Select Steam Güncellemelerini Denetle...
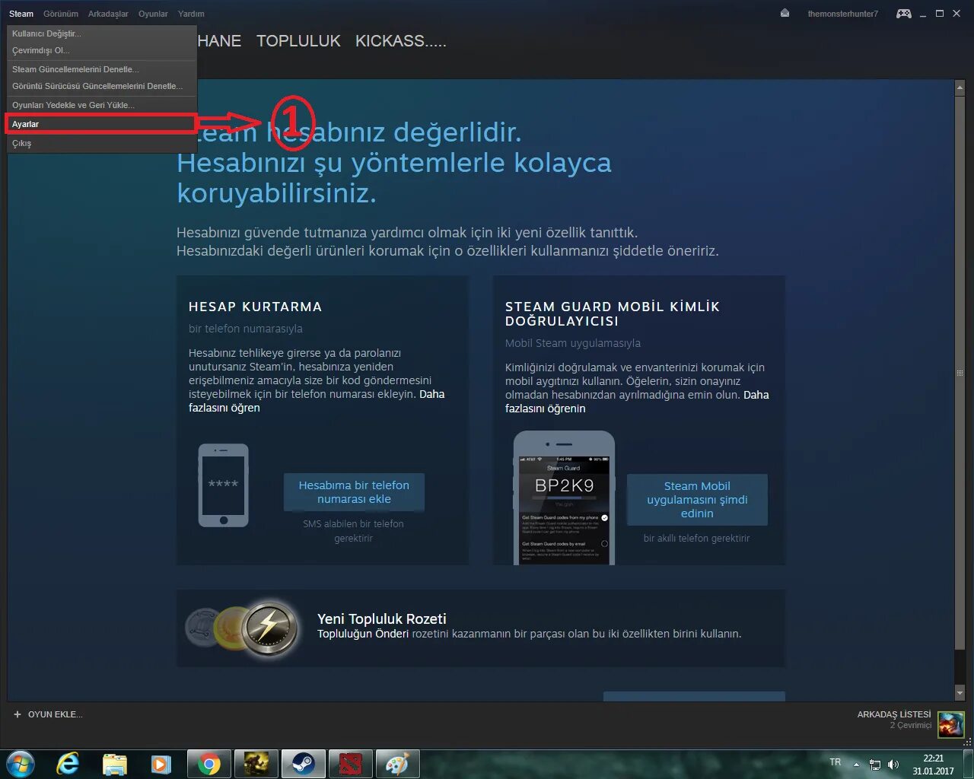The width and height of the screenshot is (974, 779). coord(102,69)
